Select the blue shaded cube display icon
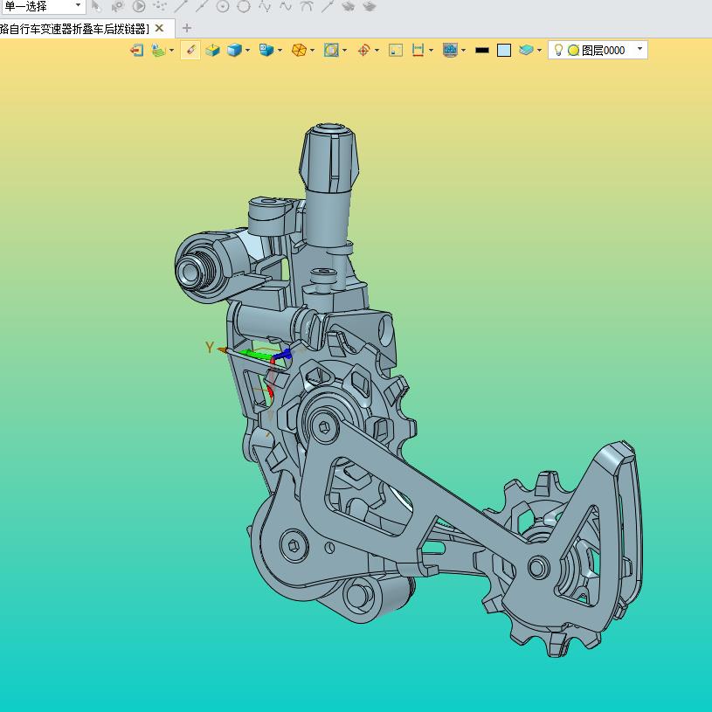The image size is (712, 712). [233, 51]
